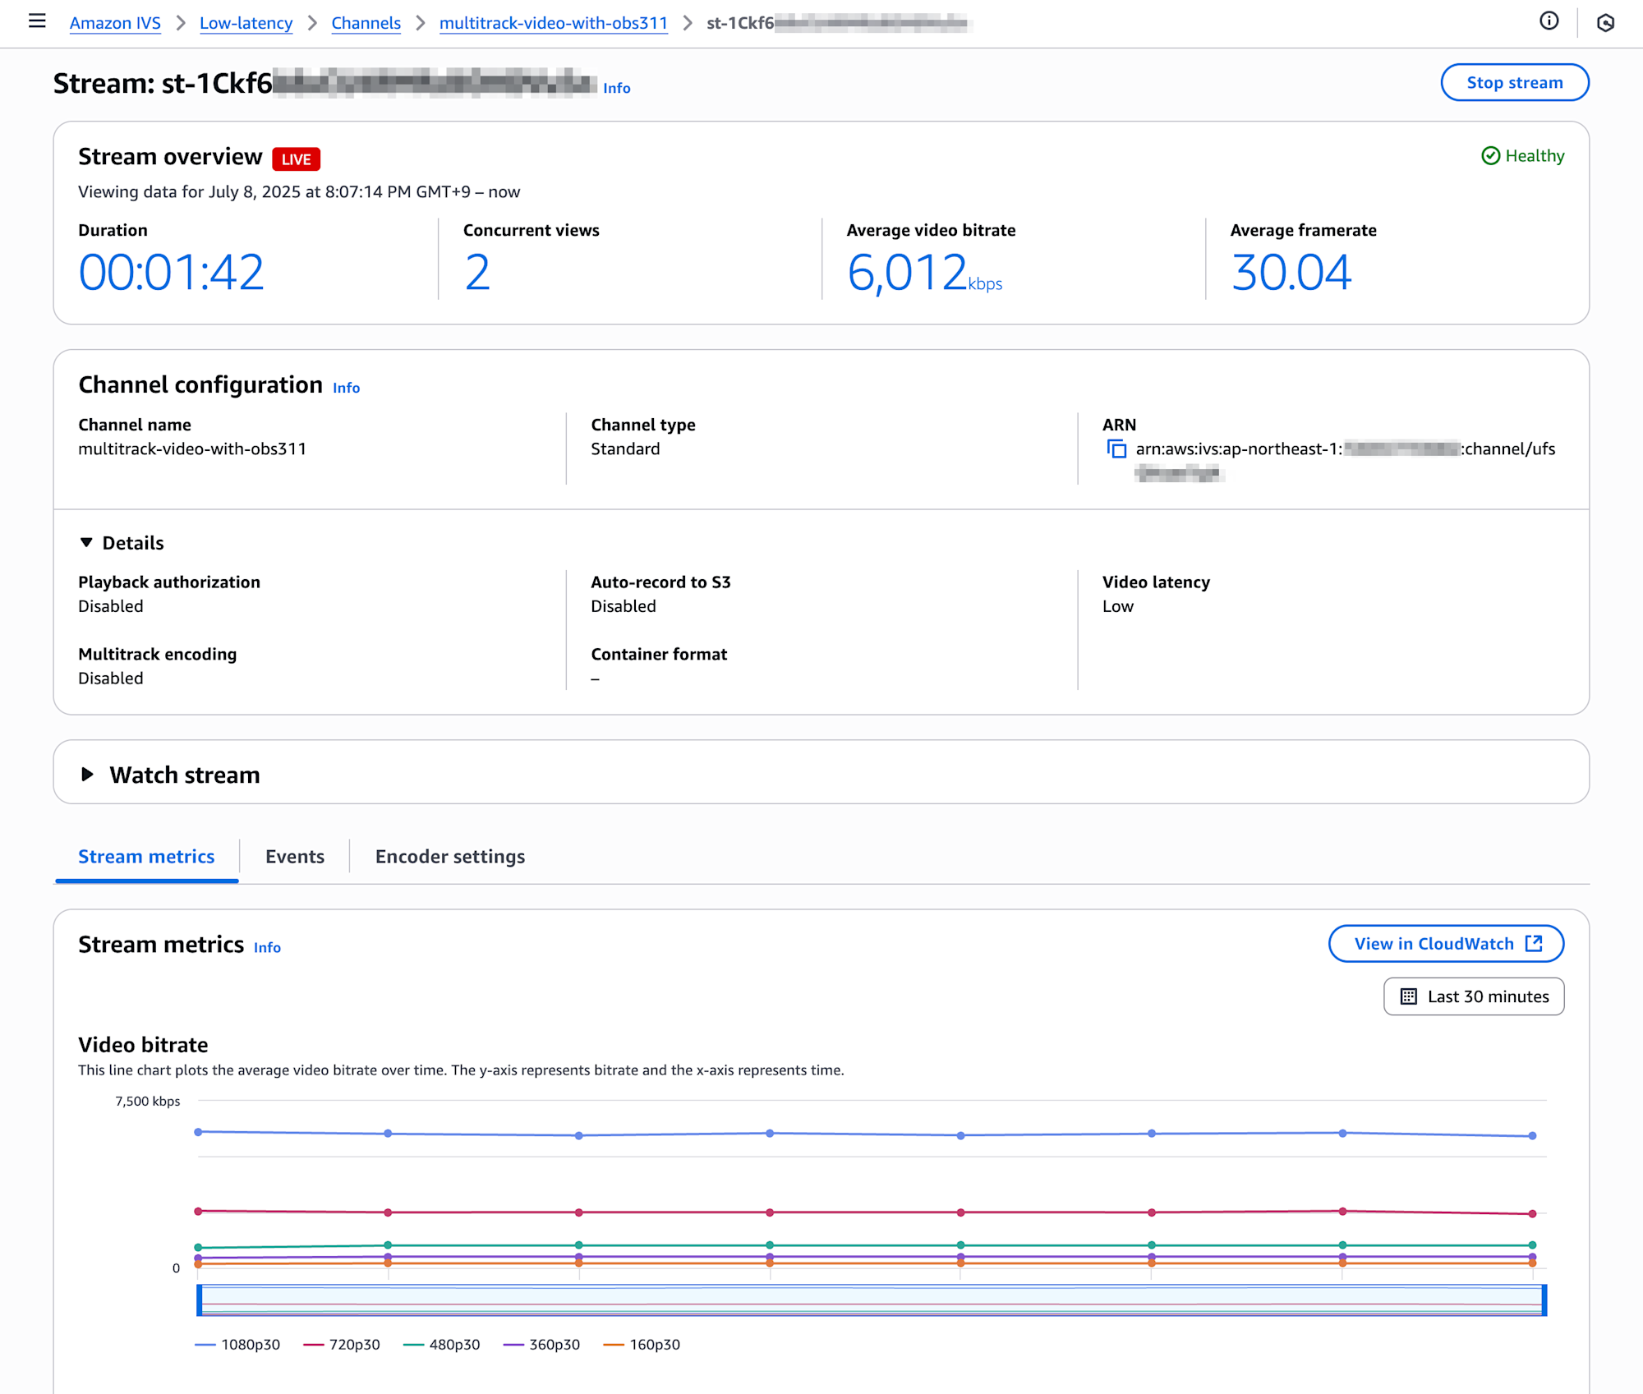Open Info link beside Stream metrics heading
The height and width of the screenshot is (1394, 1643).
(267, 947)
